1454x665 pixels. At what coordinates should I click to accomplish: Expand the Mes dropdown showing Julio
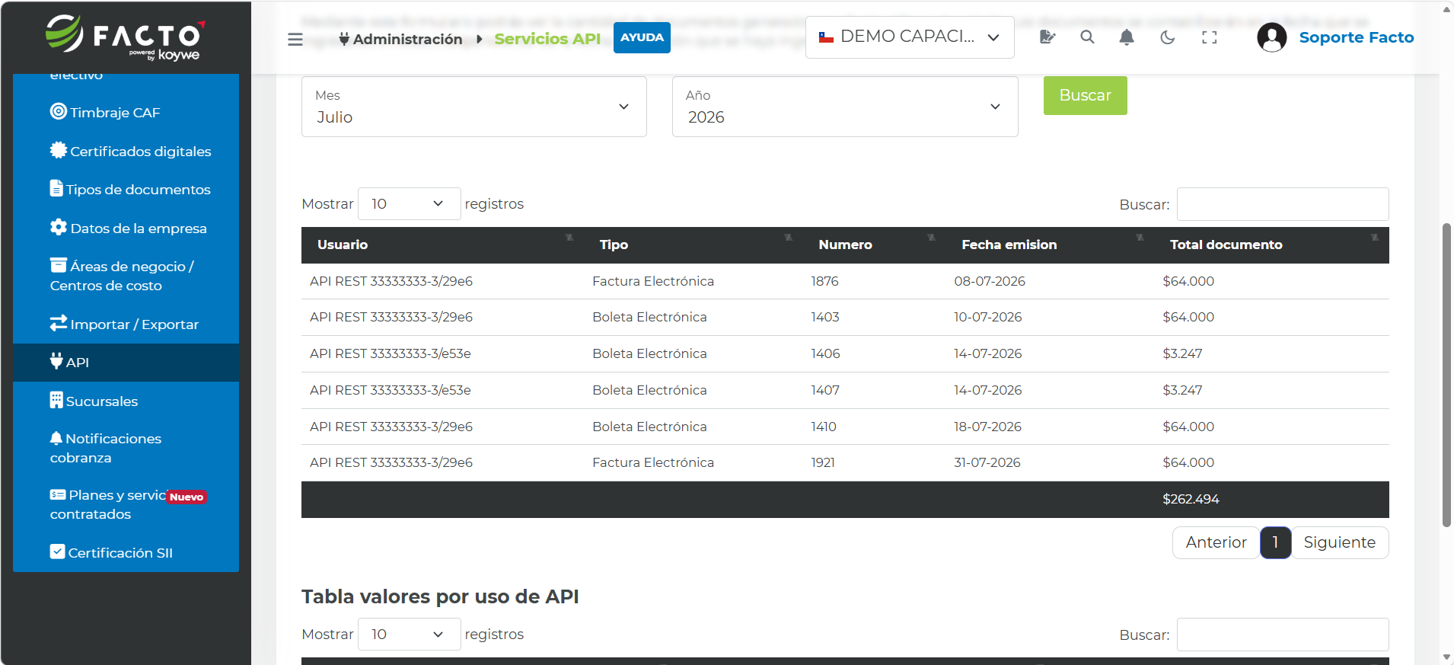point(474,107)
